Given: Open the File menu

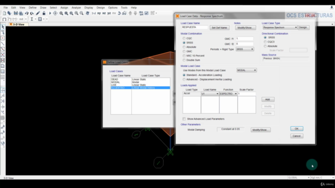Looking at the screenshot, I should [x=6, y=7].
